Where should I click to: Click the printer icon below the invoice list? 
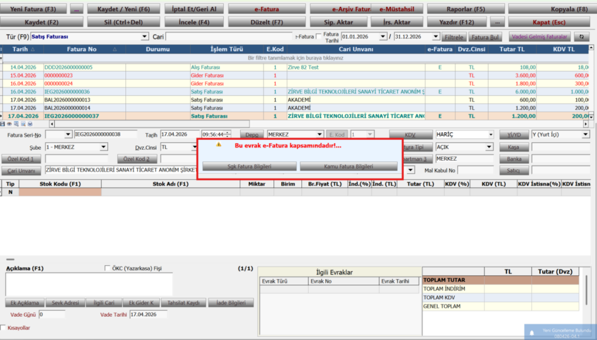coord(30,124)
